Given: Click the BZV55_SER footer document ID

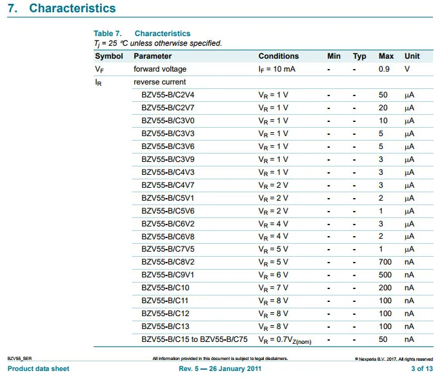Looking at the screenshot, I should [20, 359].
